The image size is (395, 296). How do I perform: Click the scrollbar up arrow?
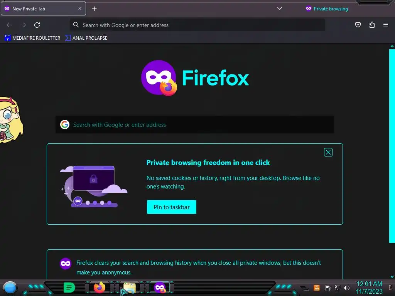(392, 46)
